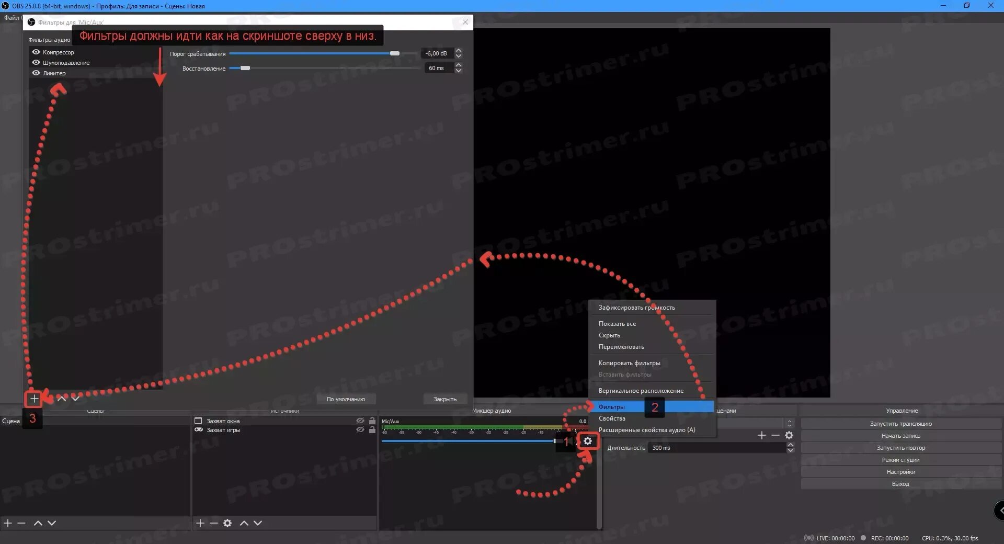Show the hidden Захват окна source
Image resolution: width=1004 pixels, height=544 pixels.
[360, 421]
